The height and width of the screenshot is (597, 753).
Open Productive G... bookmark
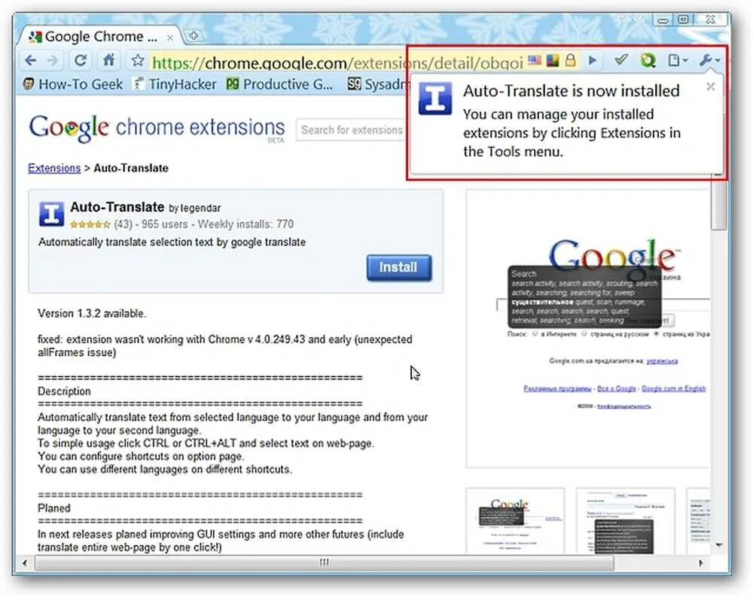click(x=279, y=84)
